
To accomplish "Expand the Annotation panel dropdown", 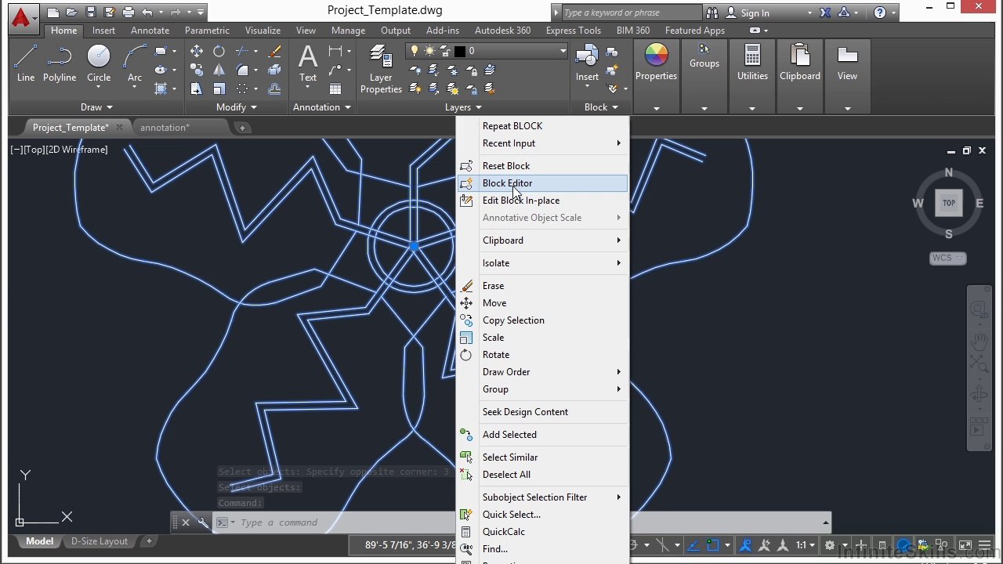I will pyautogui.click(x=322, y=107).
